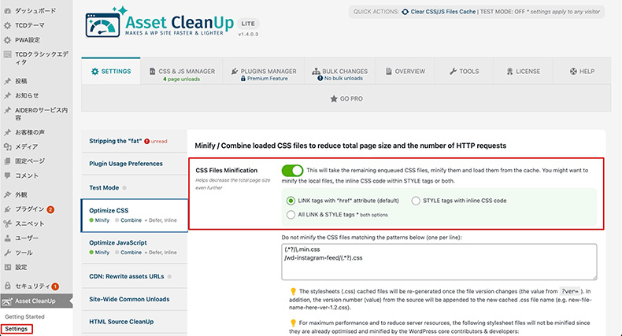Click the cache refresh icon in Quick Actions
This screenshot has width=622, height=336.
tap(405, 12)
